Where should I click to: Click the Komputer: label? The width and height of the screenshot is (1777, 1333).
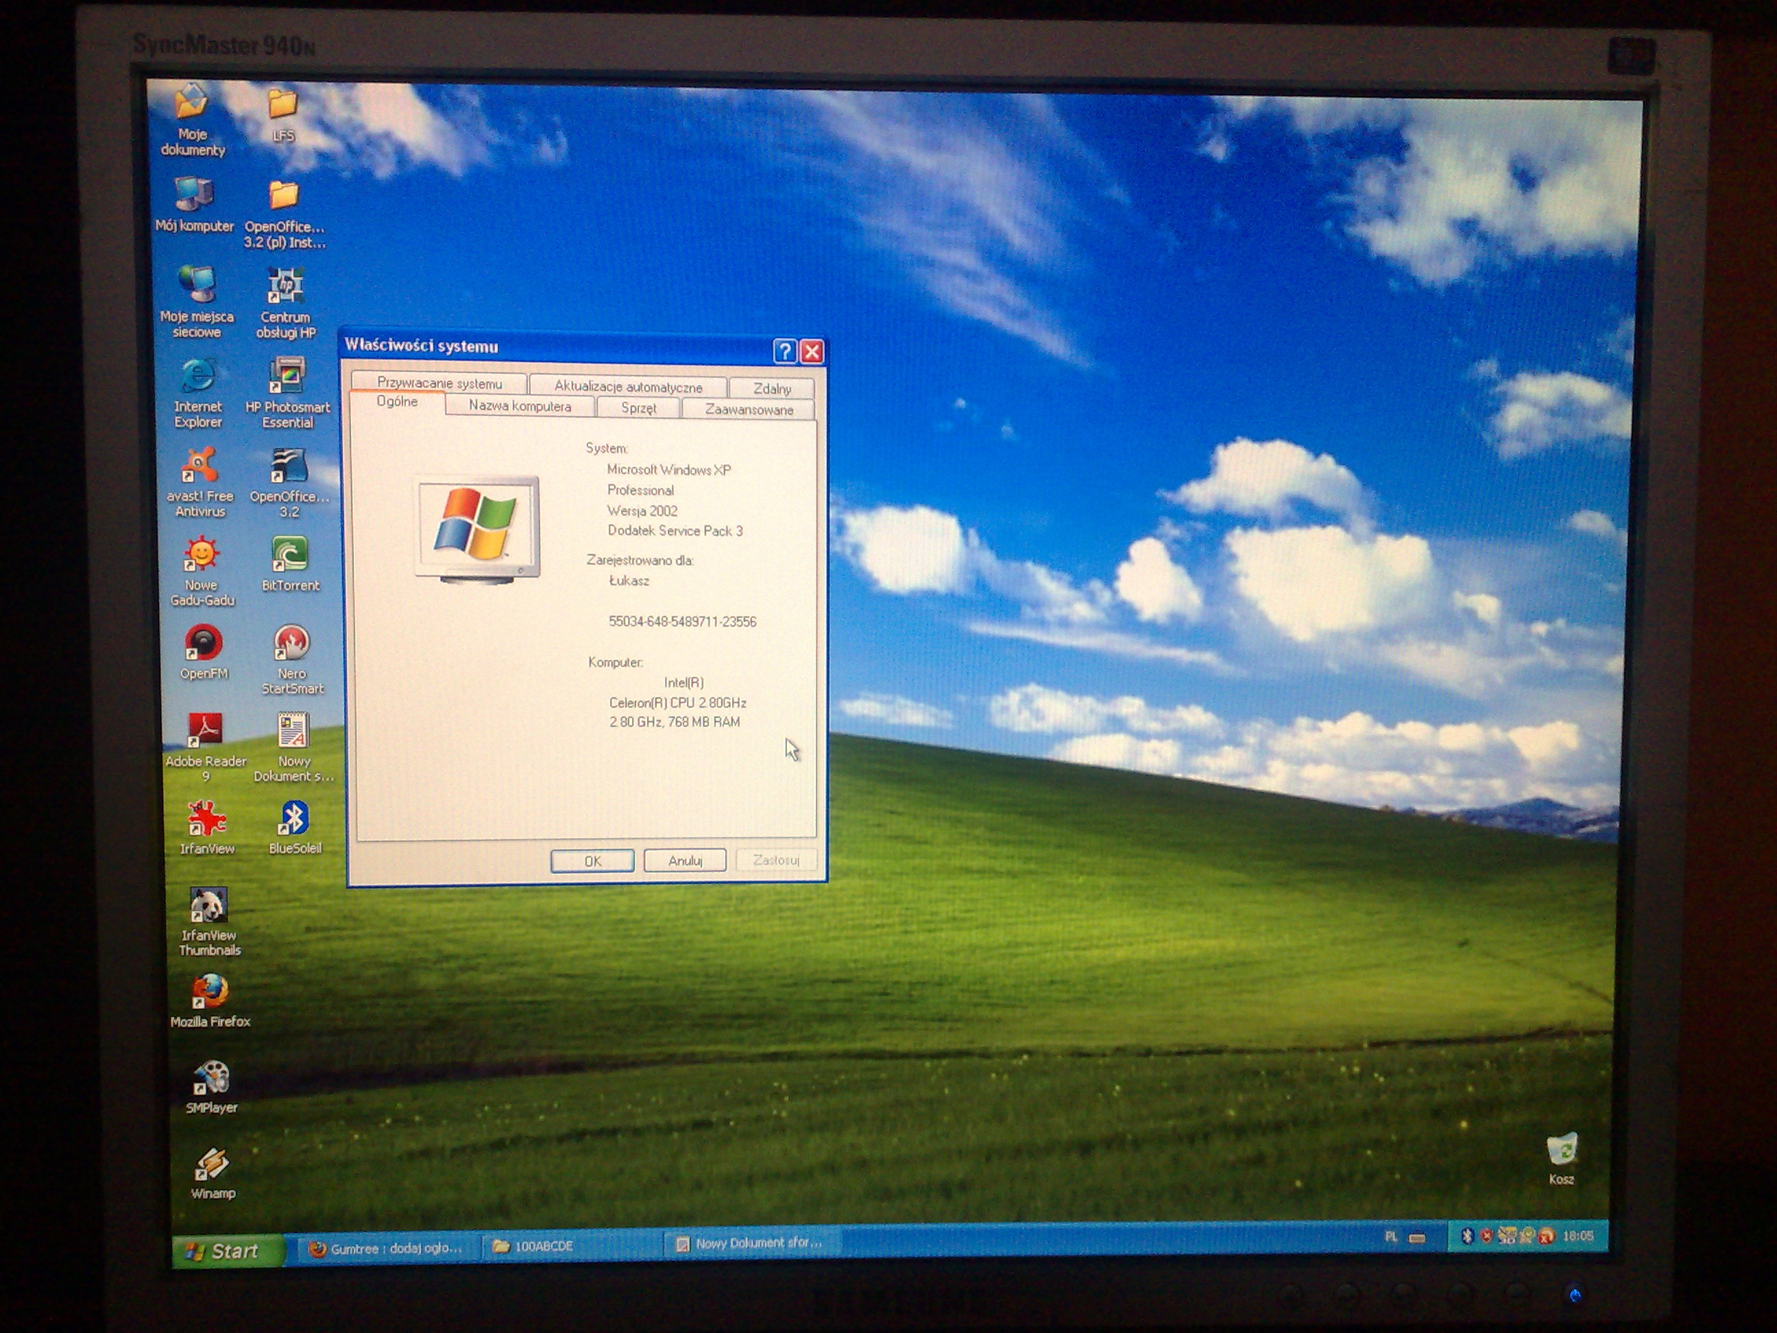point(616,663)
